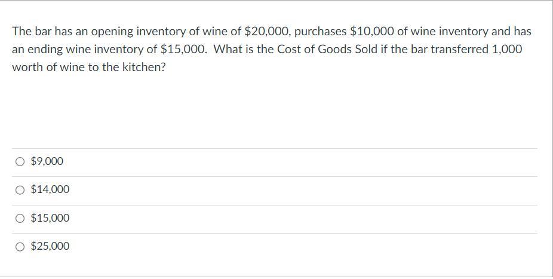Click the "$15,000" answer choice label

click(x=50, y=218)
